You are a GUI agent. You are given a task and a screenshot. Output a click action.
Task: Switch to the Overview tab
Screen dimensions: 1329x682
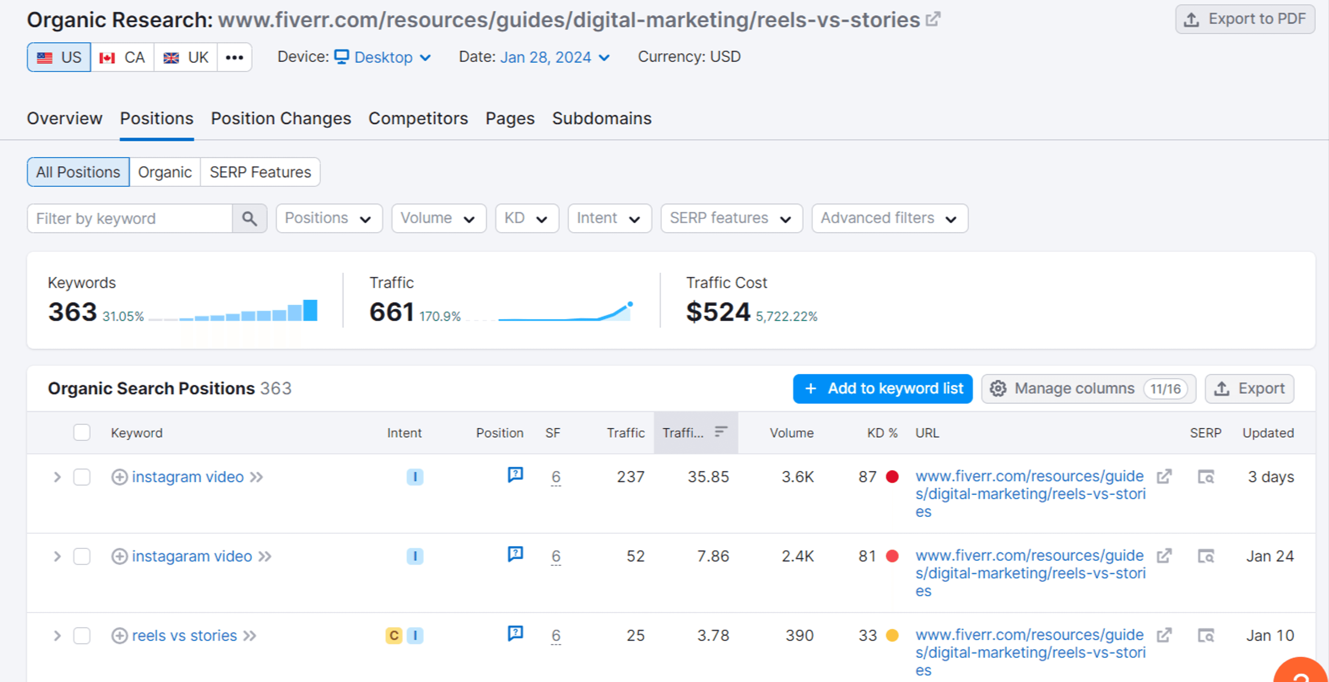[64, 119]
